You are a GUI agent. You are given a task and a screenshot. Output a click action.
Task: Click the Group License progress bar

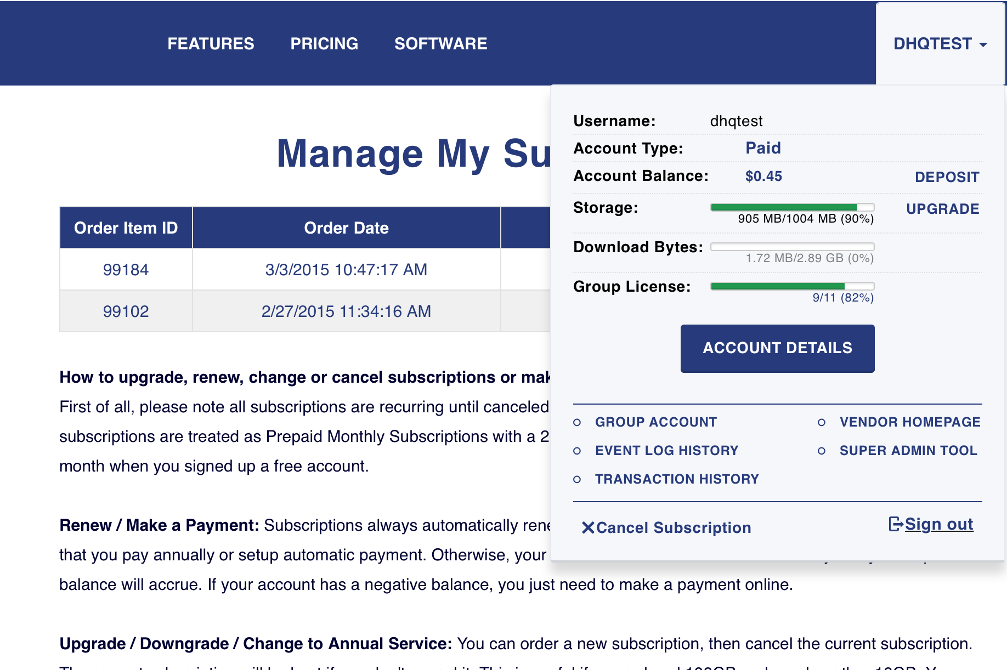click(x=792, y=286)
